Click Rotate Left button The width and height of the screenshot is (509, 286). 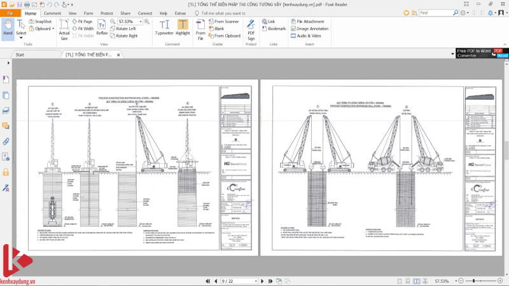[123, 29]
